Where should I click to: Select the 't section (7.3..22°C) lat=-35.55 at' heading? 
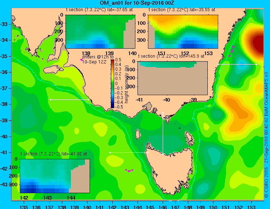[x=182, y=10]
